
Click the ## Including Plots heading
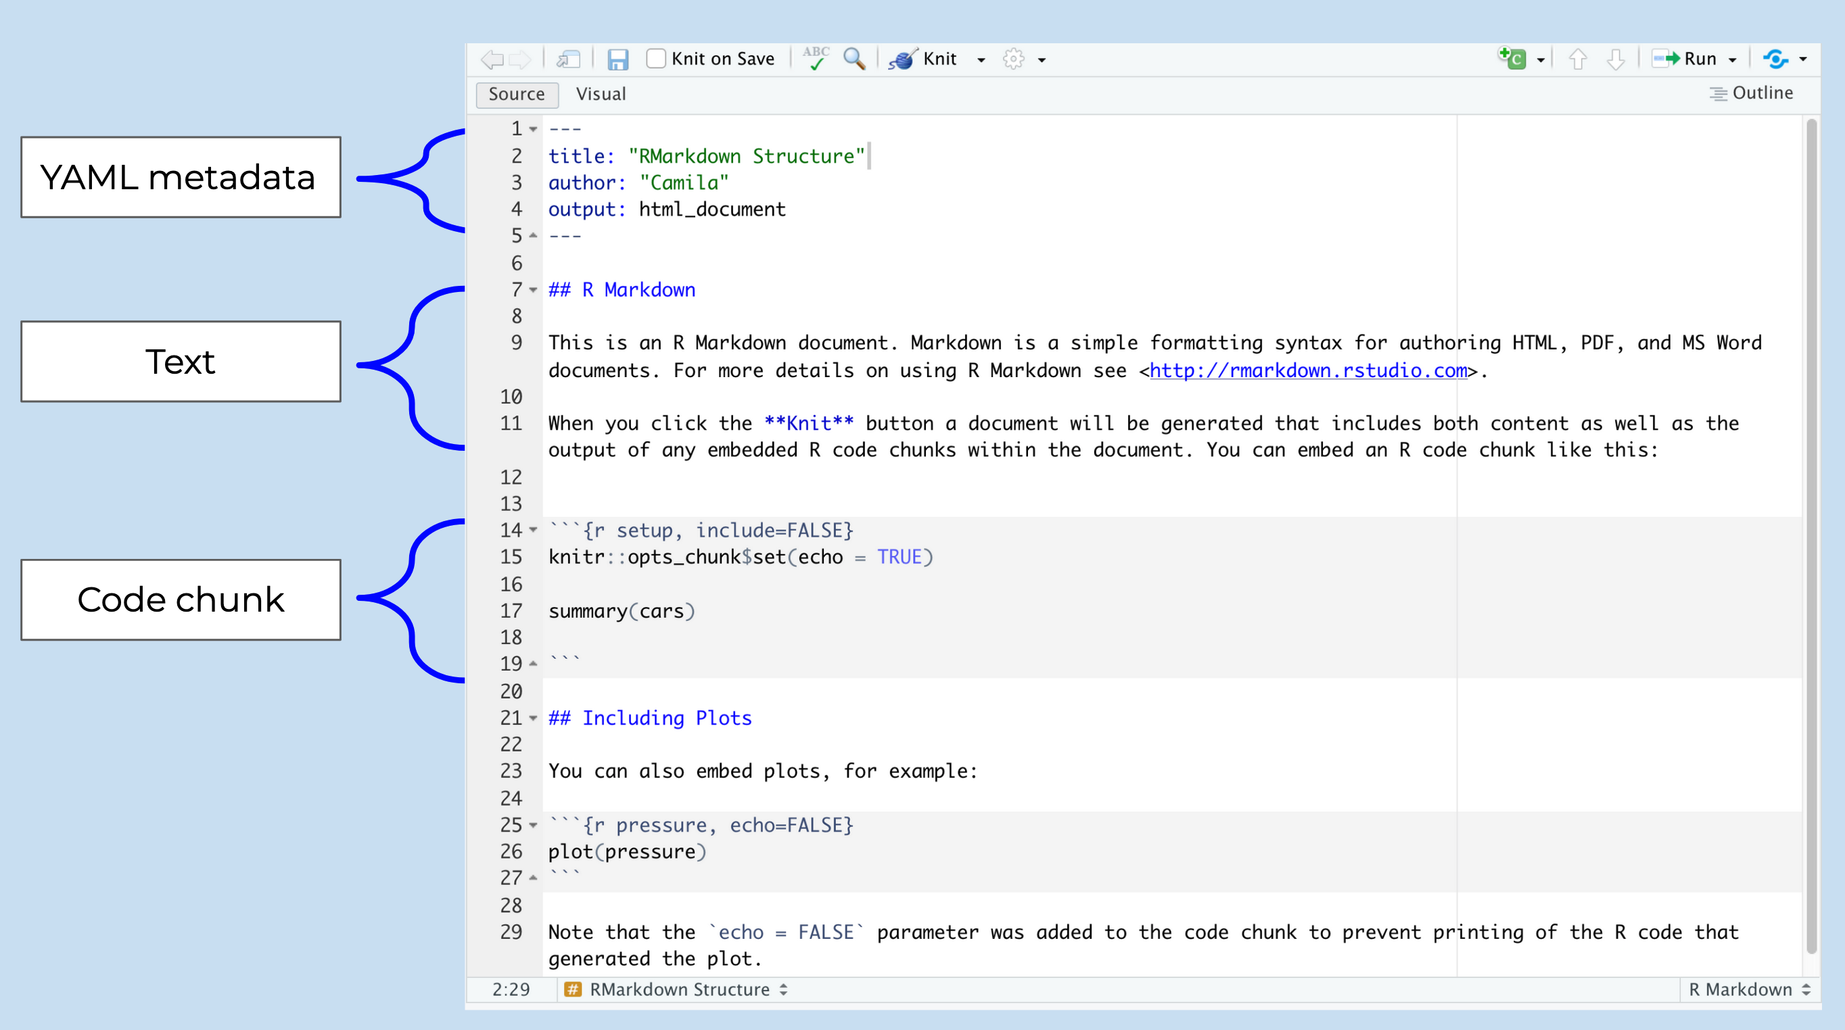[x=651, y=718]
